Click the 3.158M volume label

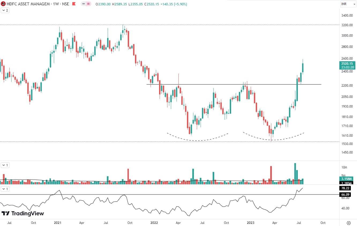tap(347, 179)
